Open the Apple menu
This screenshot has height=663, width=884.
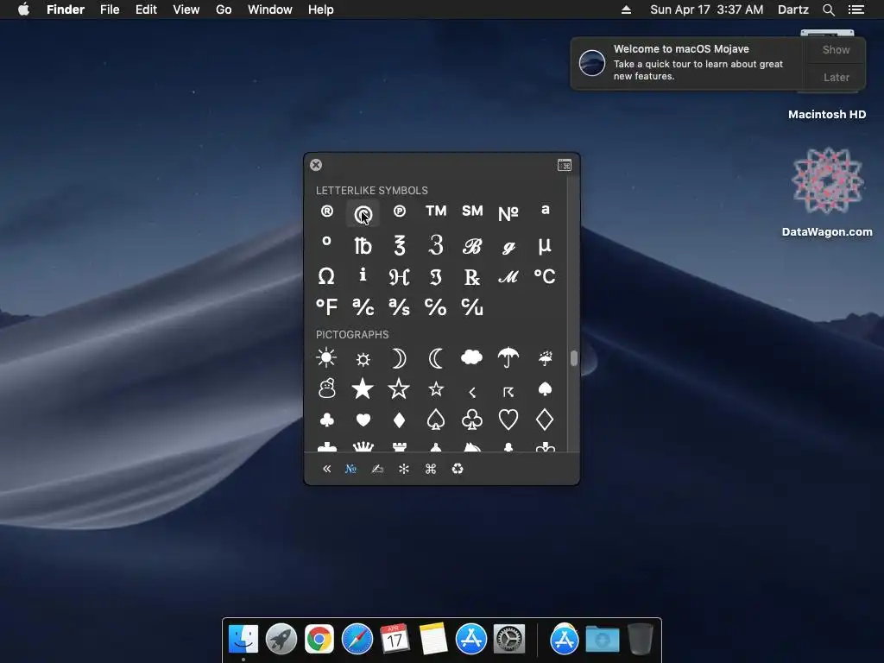tap(23, 9)
